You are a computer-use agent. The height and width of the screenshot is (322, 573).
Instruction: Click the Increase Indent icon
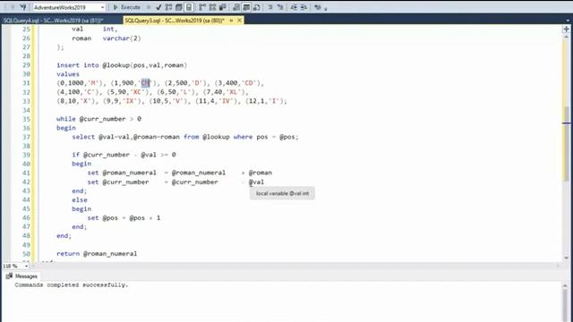[x=304, y=7]
